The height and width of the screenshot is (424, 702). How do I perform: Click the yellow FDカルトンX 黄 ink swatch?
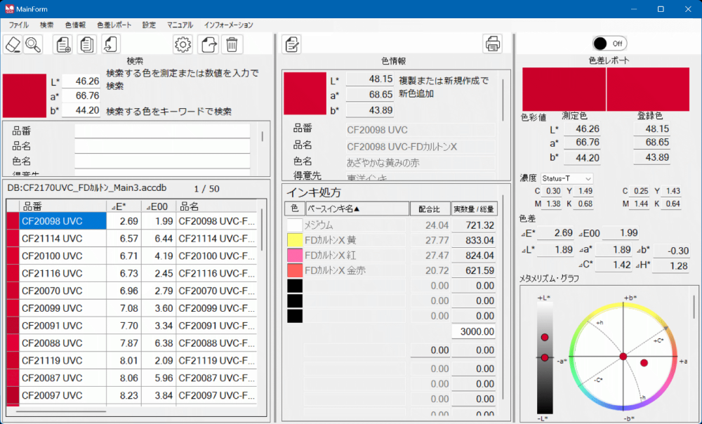pyautogui.click(x=294, y=238)
